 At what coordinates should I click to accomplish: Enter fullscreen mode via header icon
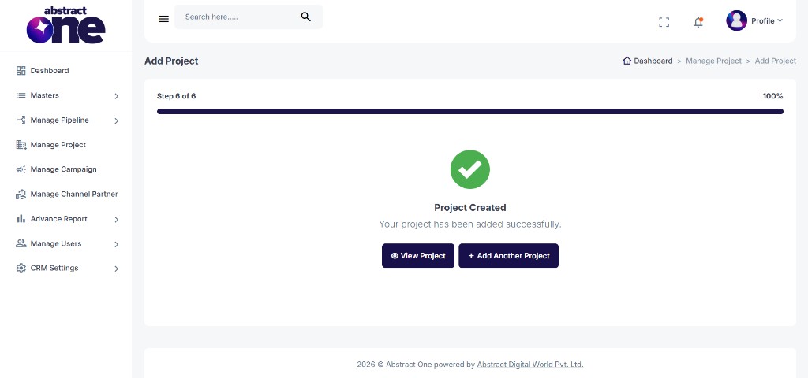pyautogui.click(x=664, y=22)
